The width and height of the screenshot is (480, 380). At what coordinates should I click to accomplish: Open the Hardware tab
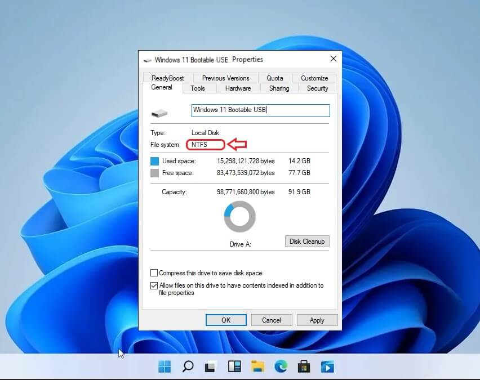[238, 88]
